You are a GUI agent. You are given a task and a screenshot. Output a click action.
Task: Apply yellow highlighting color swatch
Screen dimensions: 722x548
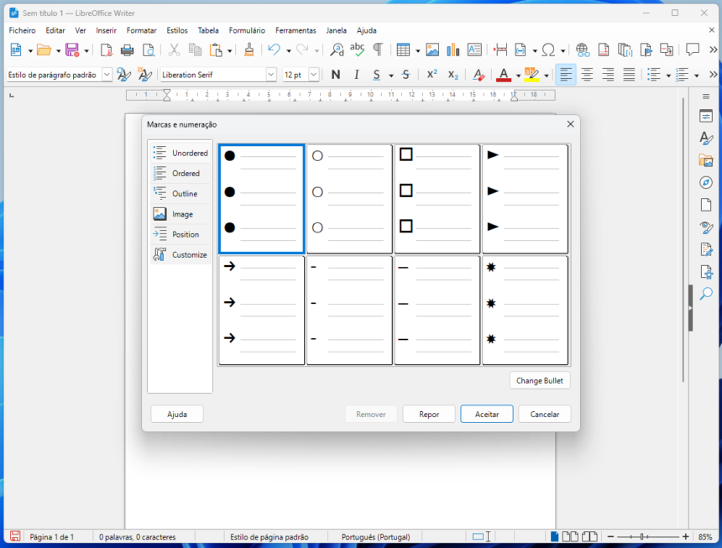click(531, 75)
